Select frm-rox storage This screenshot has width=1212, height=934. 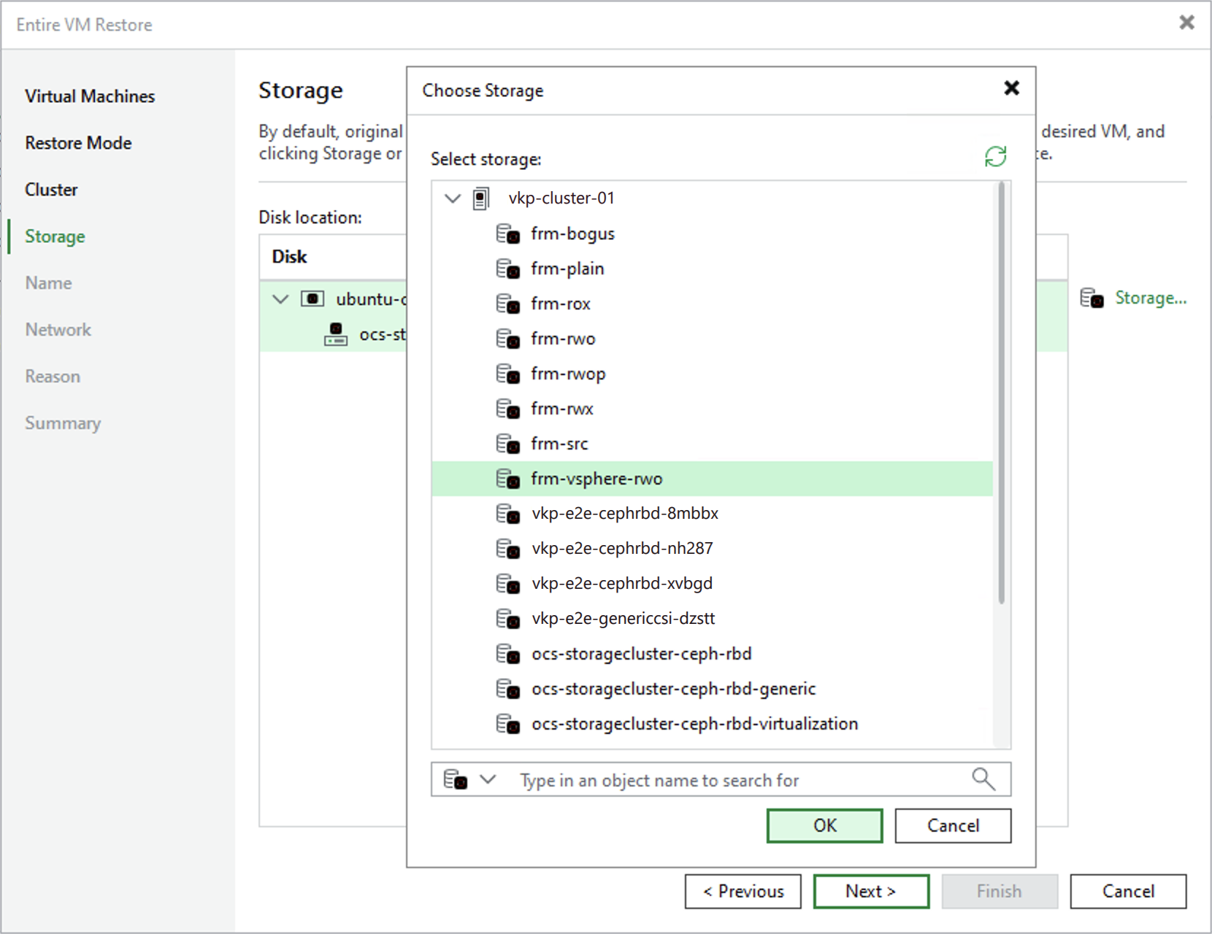pos(560,304)
